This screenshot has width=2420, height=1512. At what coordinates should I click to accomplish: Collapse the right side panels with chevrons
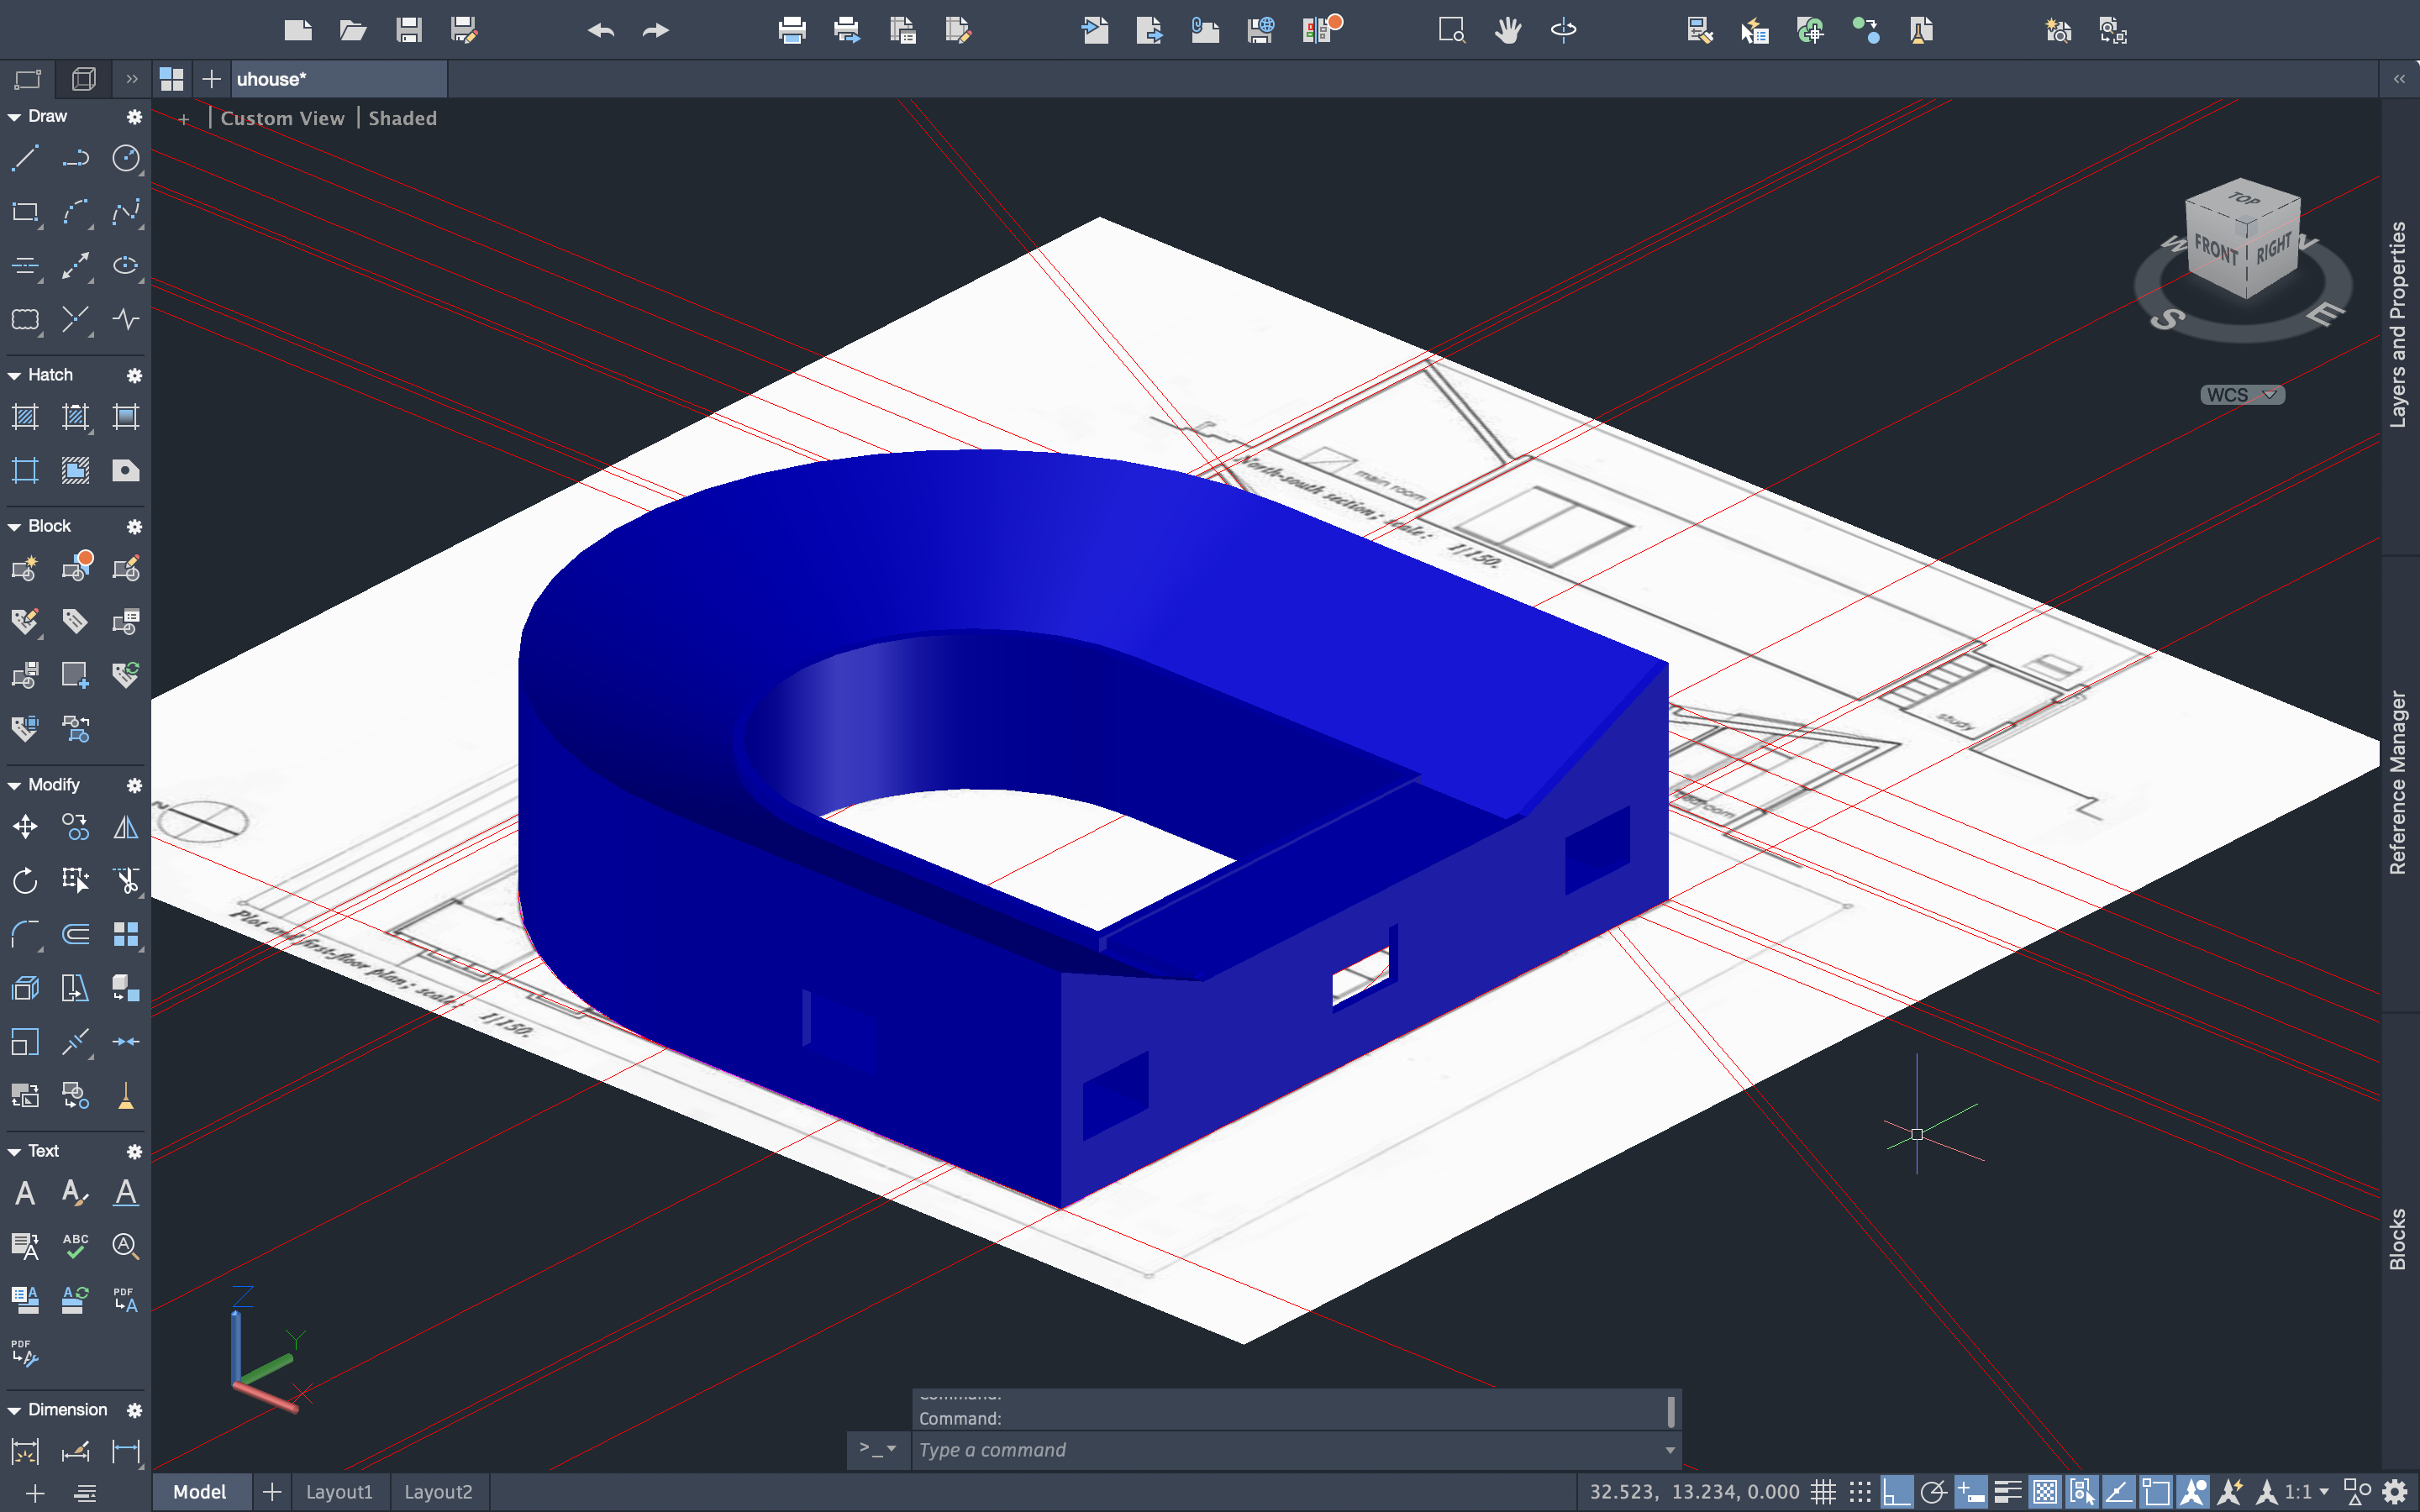point(2399,79)
